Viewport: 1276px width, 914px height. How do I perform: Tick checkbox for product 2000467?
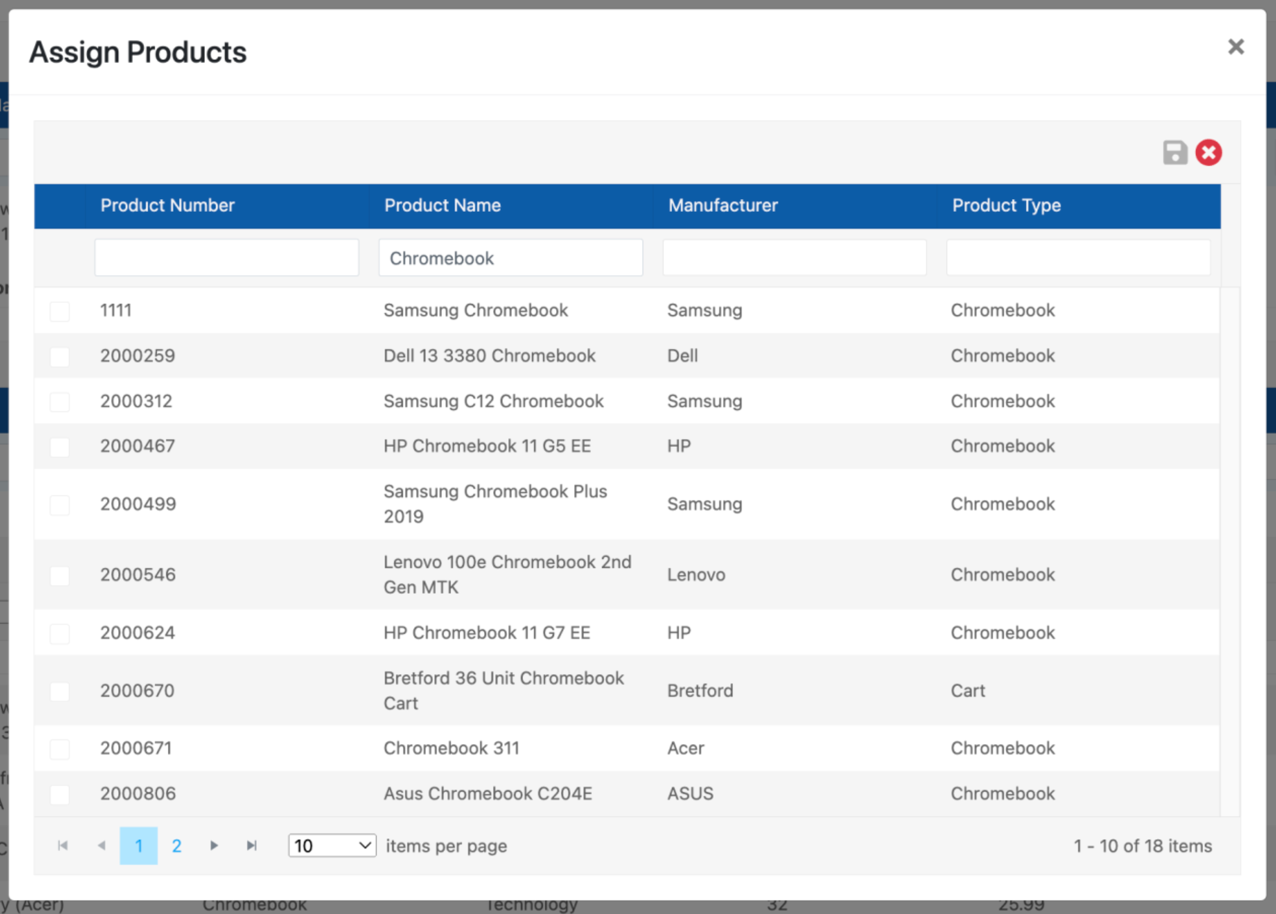pos(60,447)
